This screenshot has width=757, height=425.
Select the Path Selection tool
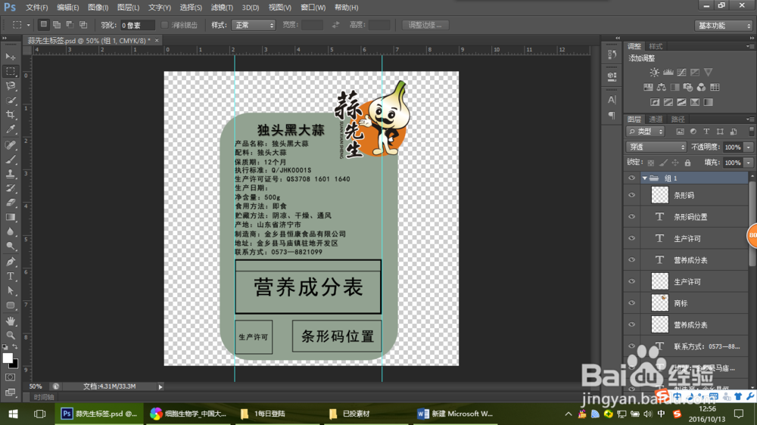[10, 290]
